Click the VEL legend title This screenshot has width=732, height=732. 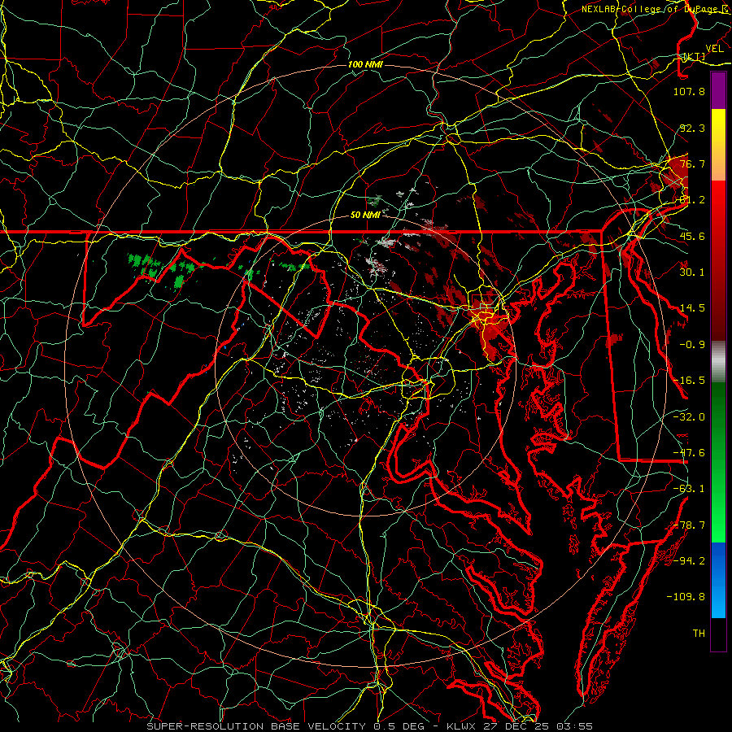(x=714, y=49)
